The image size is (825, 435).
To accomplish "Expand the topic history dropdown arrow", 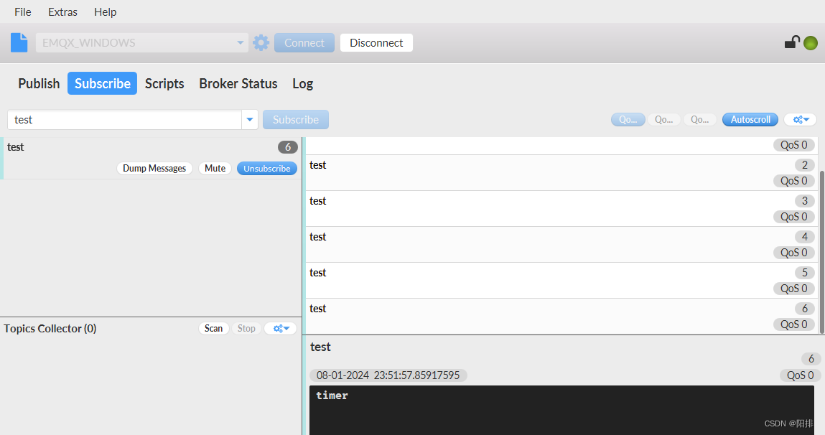I will pyautogui.click(x=250, y=119).
